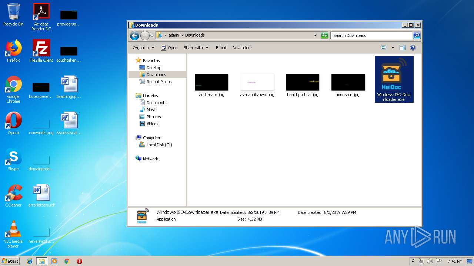Select errorletters.rtf document on desktop
The image size is (474, 266).
[x=41, y=196]
